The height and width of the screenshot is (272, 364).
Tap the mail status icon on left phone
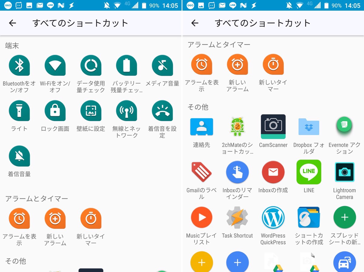[x=40, y=5]
